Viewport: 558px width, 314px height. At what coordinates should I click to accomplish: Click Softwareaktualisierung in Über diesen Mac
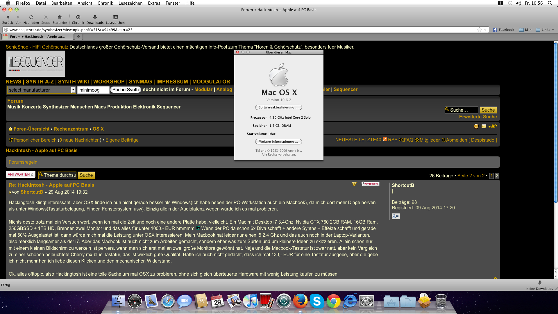pyautogui.click(x=278, y=107)
